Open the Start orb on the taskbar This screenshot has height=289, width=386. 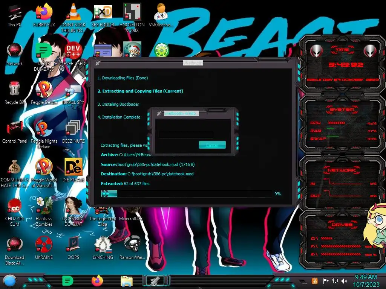(x=9, y=281)
